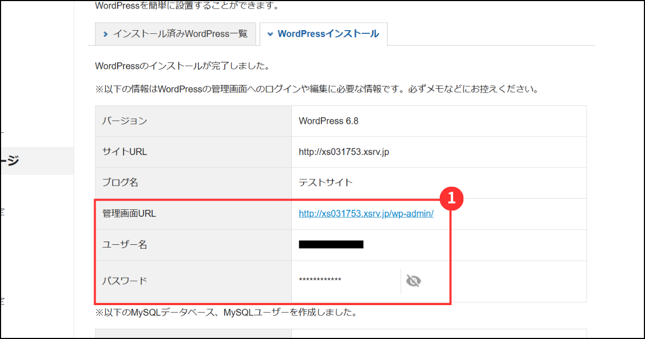Click the redacted username value
This screenshot has width=645, height=339.
(331, 245)
